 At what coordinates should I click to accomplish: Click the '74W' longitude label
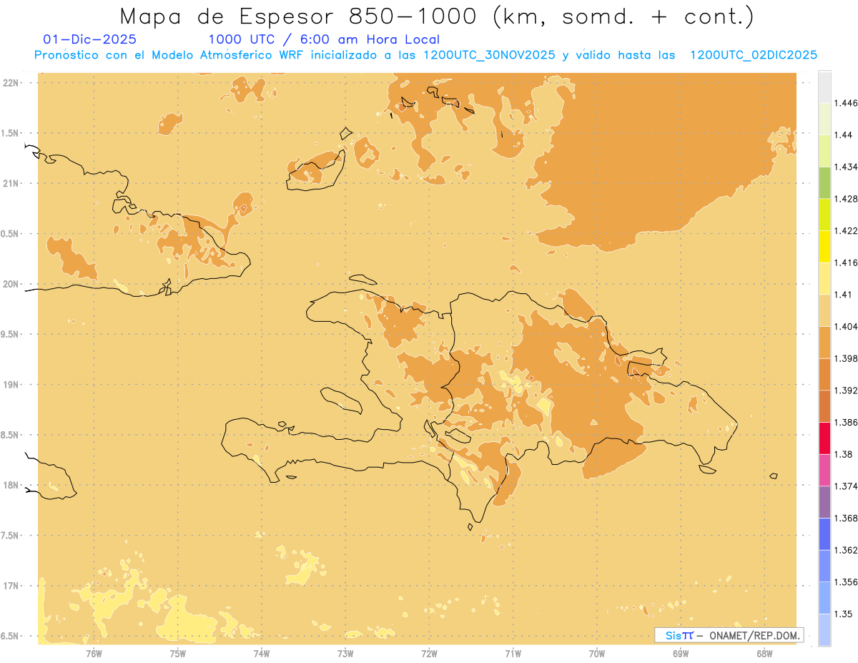[262, 653]
